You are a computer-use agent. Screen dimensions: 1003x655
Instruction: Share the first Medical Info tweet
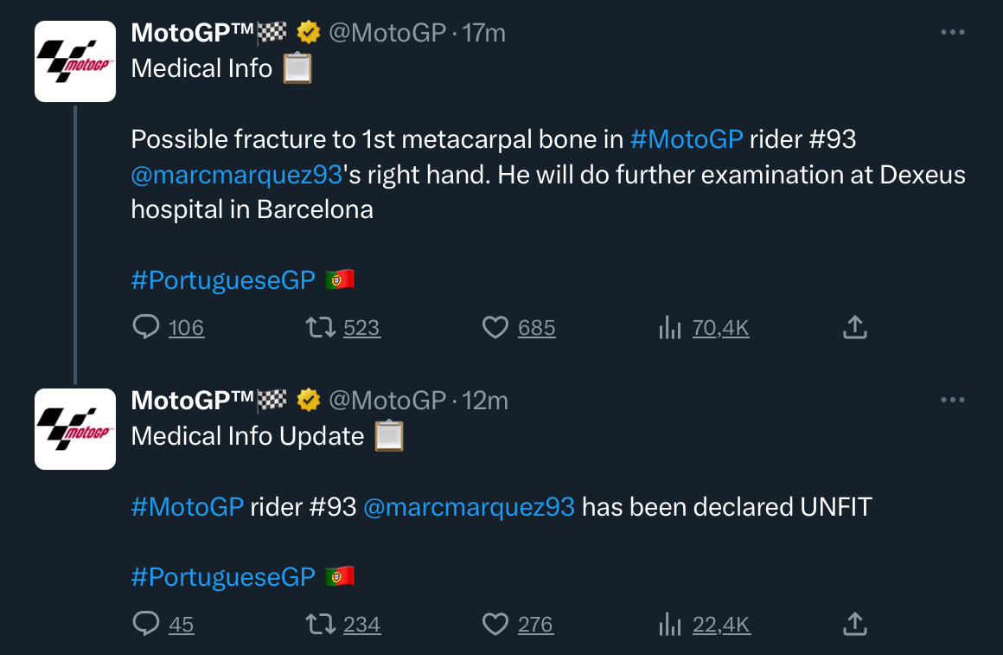coord(854,327)
